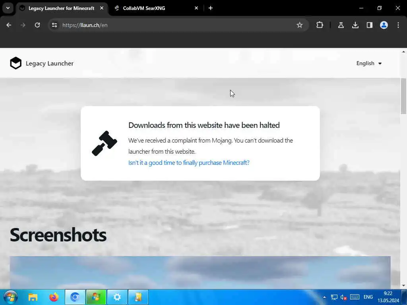Screen dimensions: 407x305
Task: Click the ENG input language indicator
Action: pyautogui.click(x=368, y=297)
